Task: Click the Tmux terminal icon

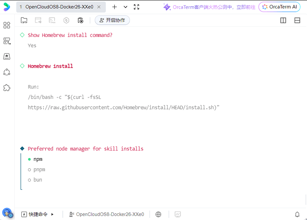Action: [52, 20]
